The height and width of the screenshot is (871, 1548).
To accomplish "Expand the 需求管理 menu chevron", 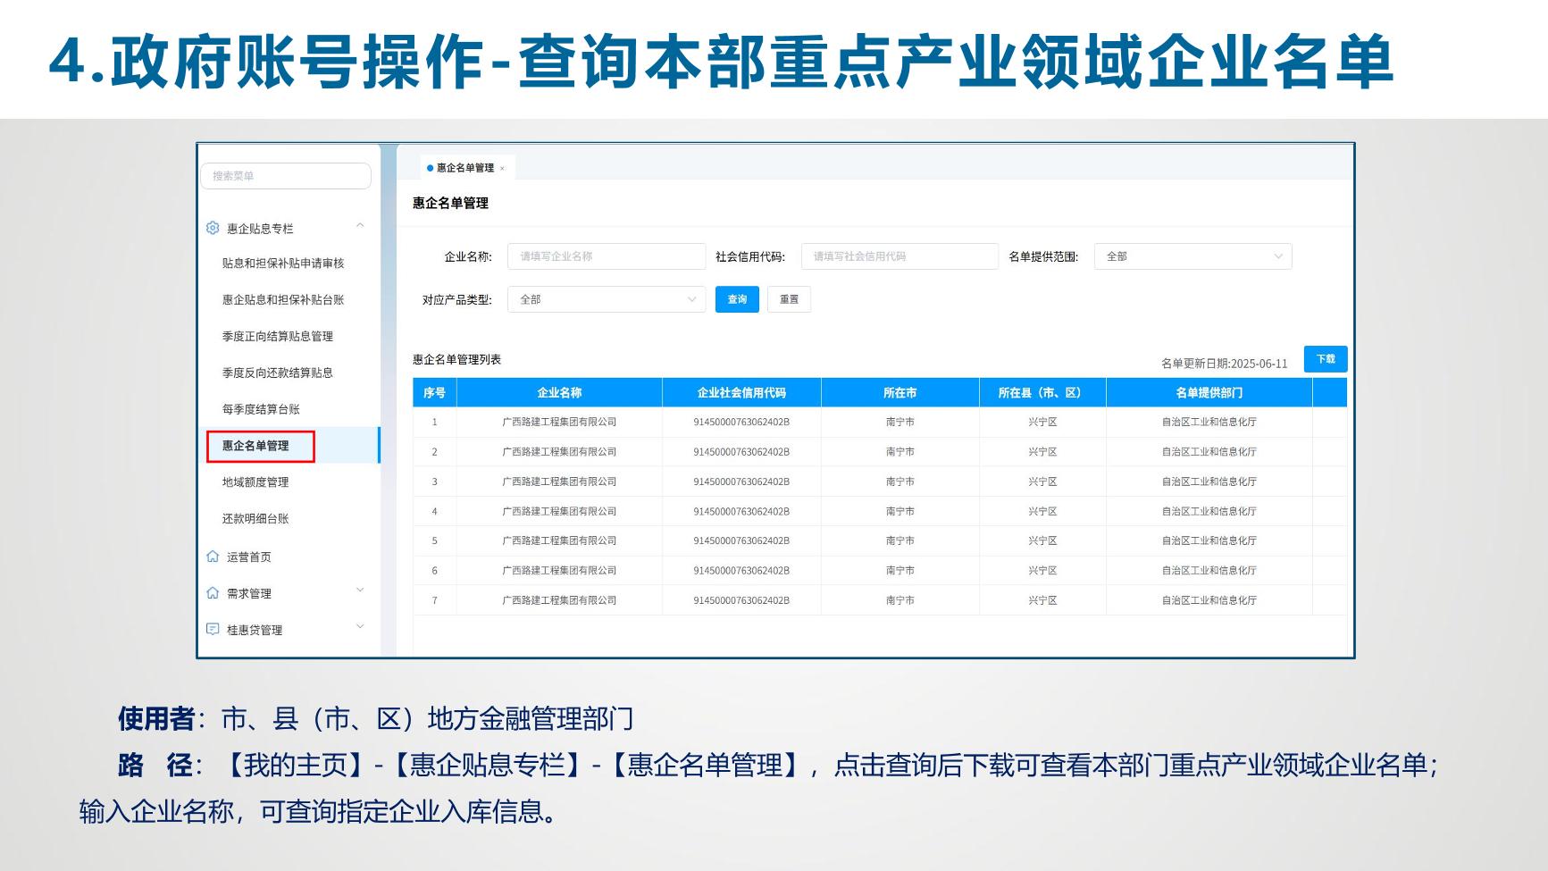I will [x=360, y=590].
